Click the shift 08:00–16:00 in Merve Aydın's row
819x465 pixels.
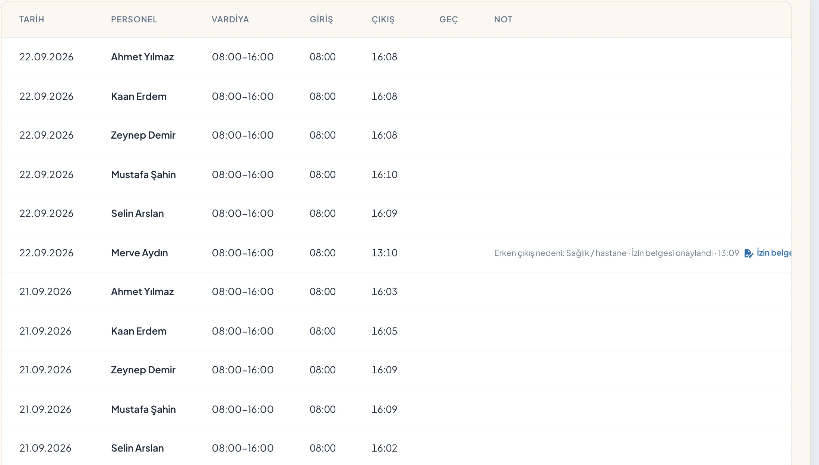pyautogui.click(x=243, y=253)
